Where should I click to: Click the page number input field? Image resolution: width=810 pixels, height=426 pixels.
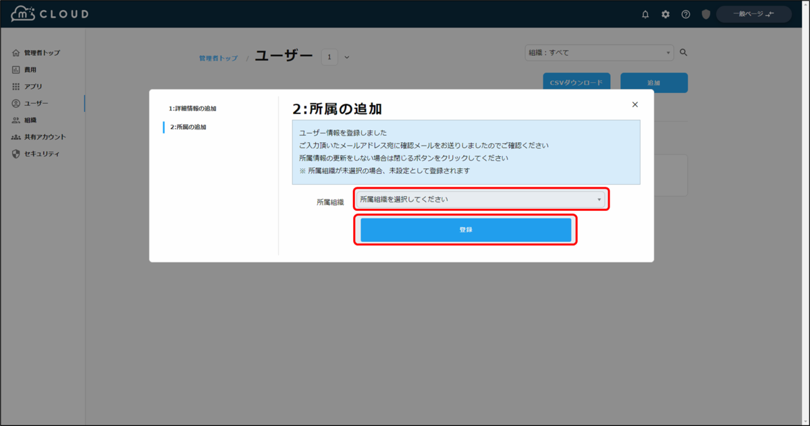click(329, 57)
